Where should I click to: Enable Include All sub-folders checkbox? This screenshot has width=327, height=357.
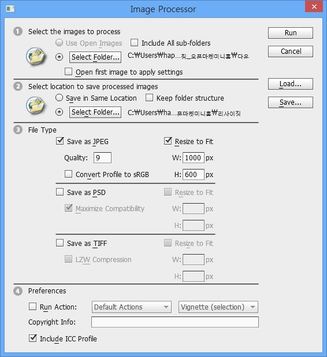point(134,43)
